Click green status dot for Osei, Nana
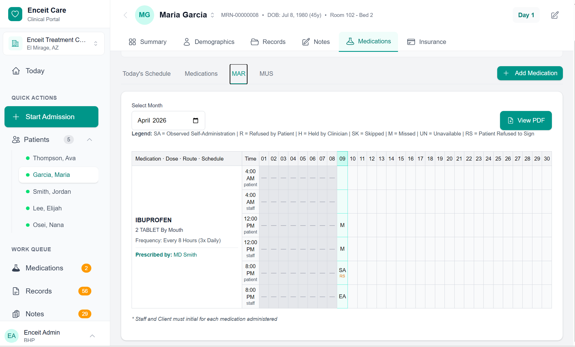This screenshot has width=575, height=347. pos(28,225)
